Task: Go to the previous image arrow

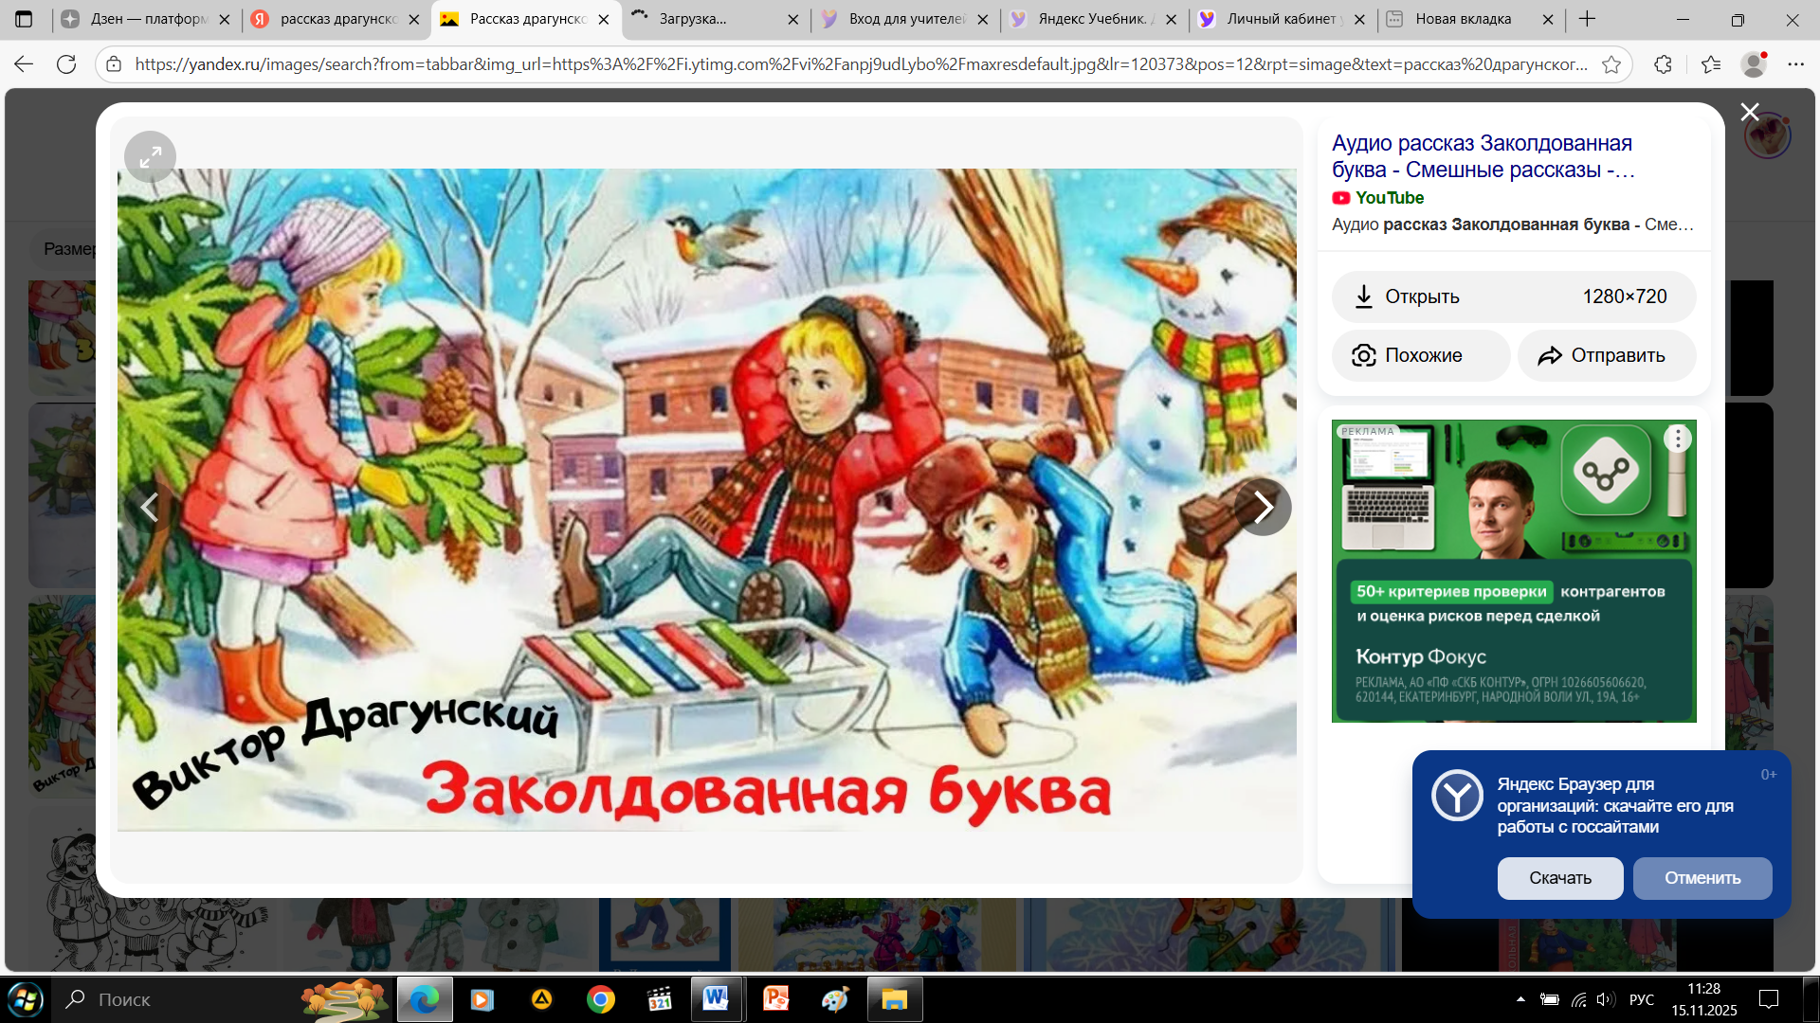Action: pyautogui.click(x=150, y=507)
